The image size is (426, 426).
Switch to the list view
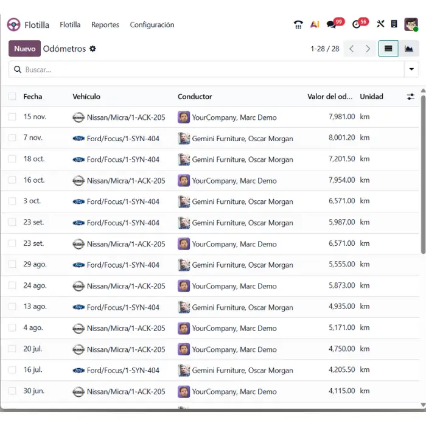(x=388, y=49)
